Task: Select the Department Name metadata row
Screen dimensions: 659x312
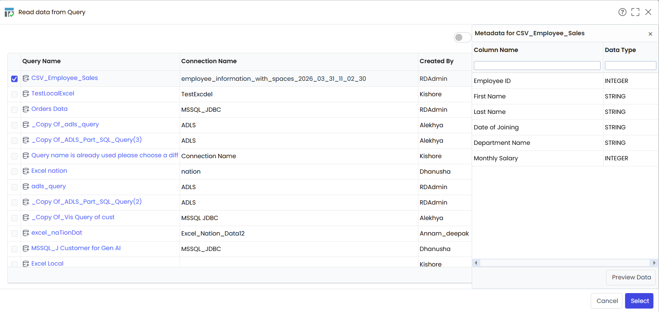Action: [565, 143]
